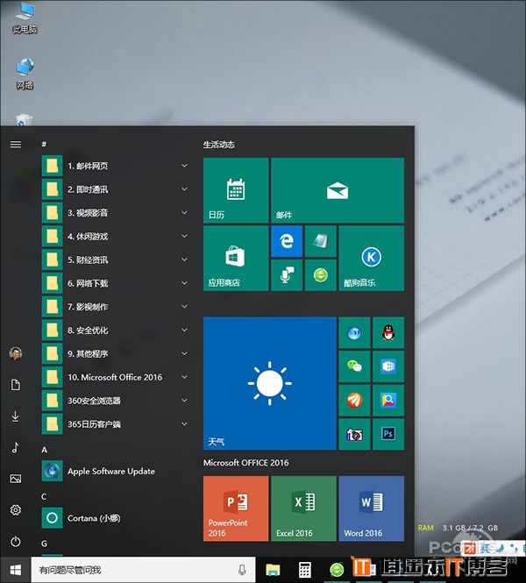
Task: Click the Cortana search box 有问题尽管问我
Action: (x=143, y=570)
